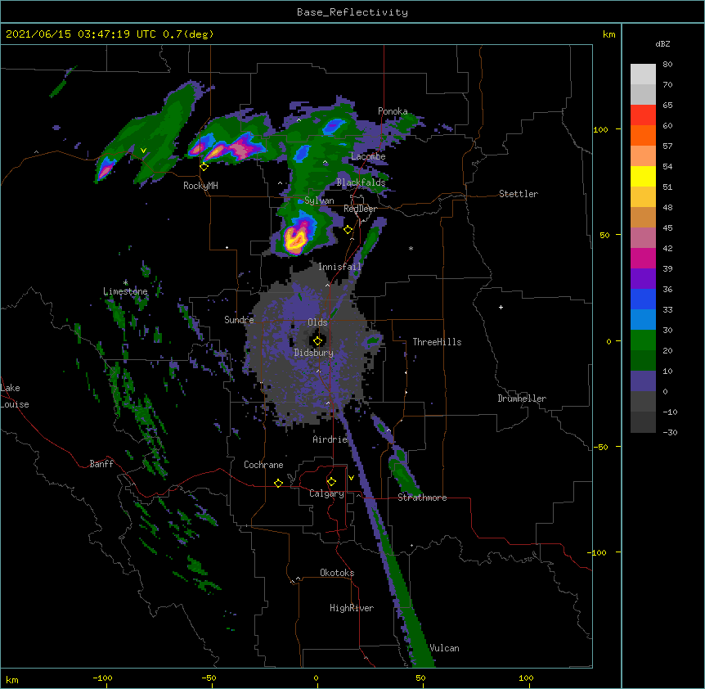Click the ThreeHills city label
Viewport: 705px width, 689px height.
[x=437, y=342]
